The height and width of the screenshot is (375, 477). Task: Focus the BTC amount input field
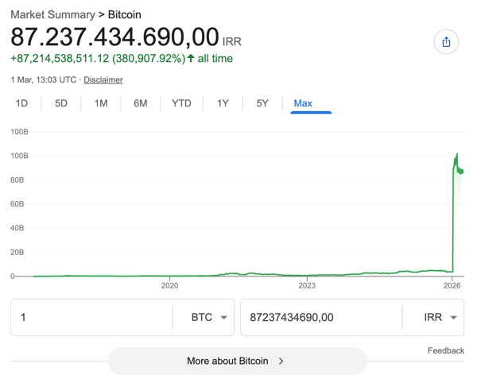pyautogui.click(x=91, y=317)
